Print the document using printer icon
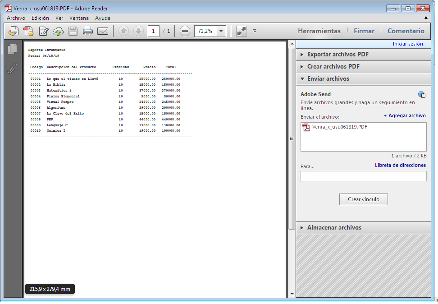438x304 pixels. [x=88, y=31]
